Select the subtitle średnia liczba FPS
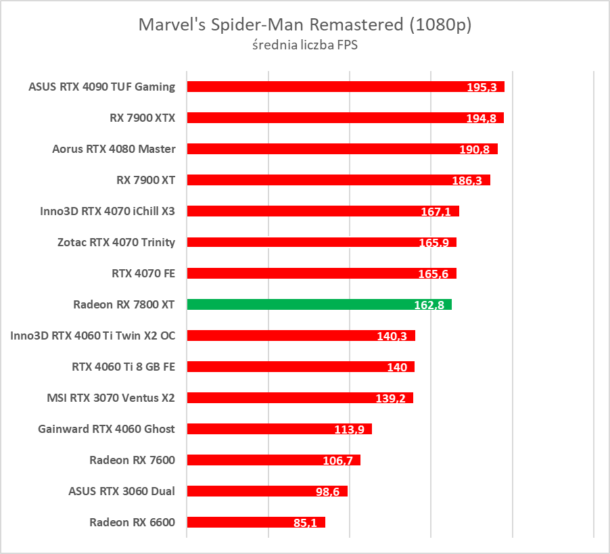This screenshot has width=610, height=554. 304,46
